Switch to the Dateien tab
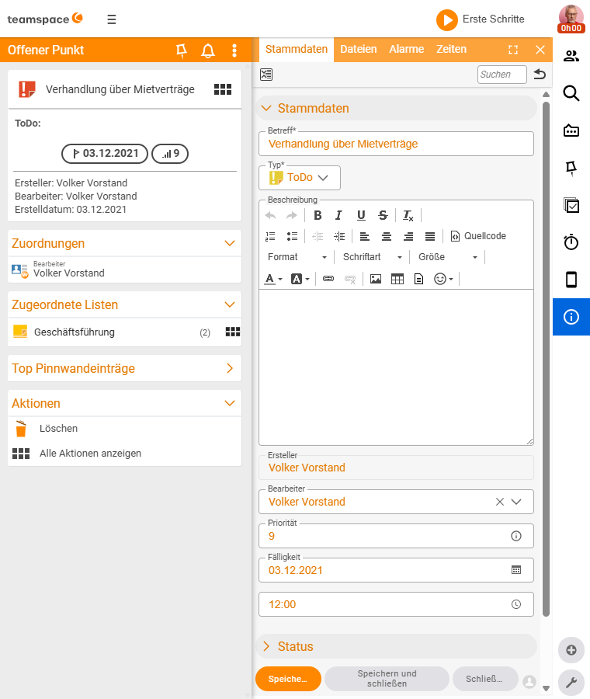This screenshot has height=699, width=590. point(359,49)
